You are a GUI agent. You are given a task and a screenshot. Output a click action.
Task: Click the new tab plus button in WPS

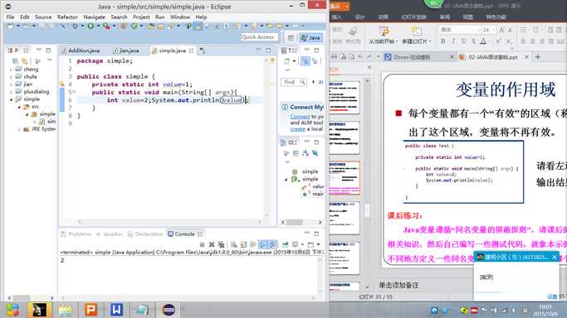point(538,57)
